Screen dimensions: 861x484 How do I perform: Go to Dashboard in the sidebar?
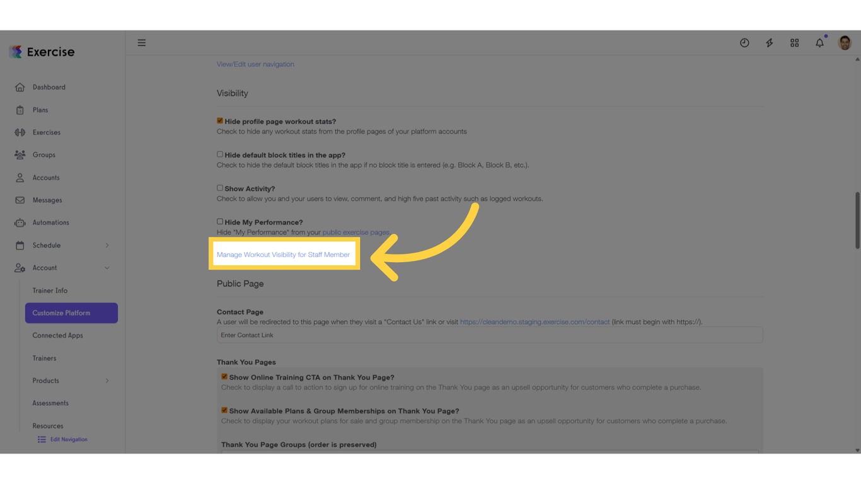[x=49, y=87]
